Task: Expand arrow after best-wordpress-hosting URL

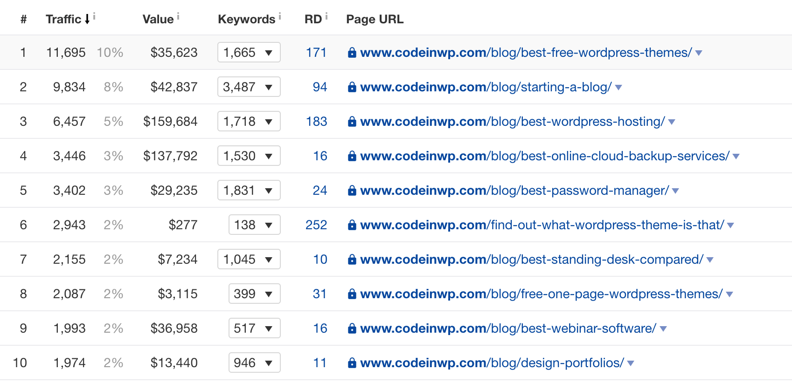Action: pos(672,122)
